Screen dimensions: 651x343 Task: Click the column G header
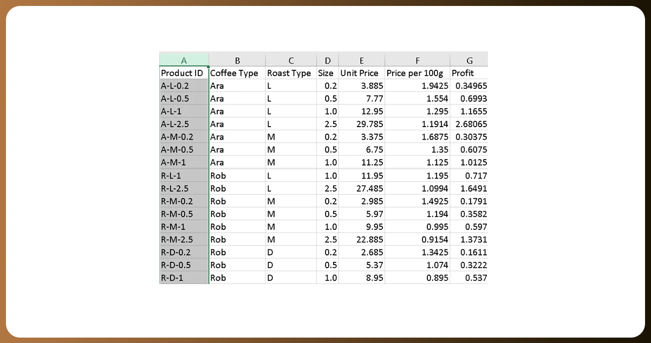(x=468, y=60)
